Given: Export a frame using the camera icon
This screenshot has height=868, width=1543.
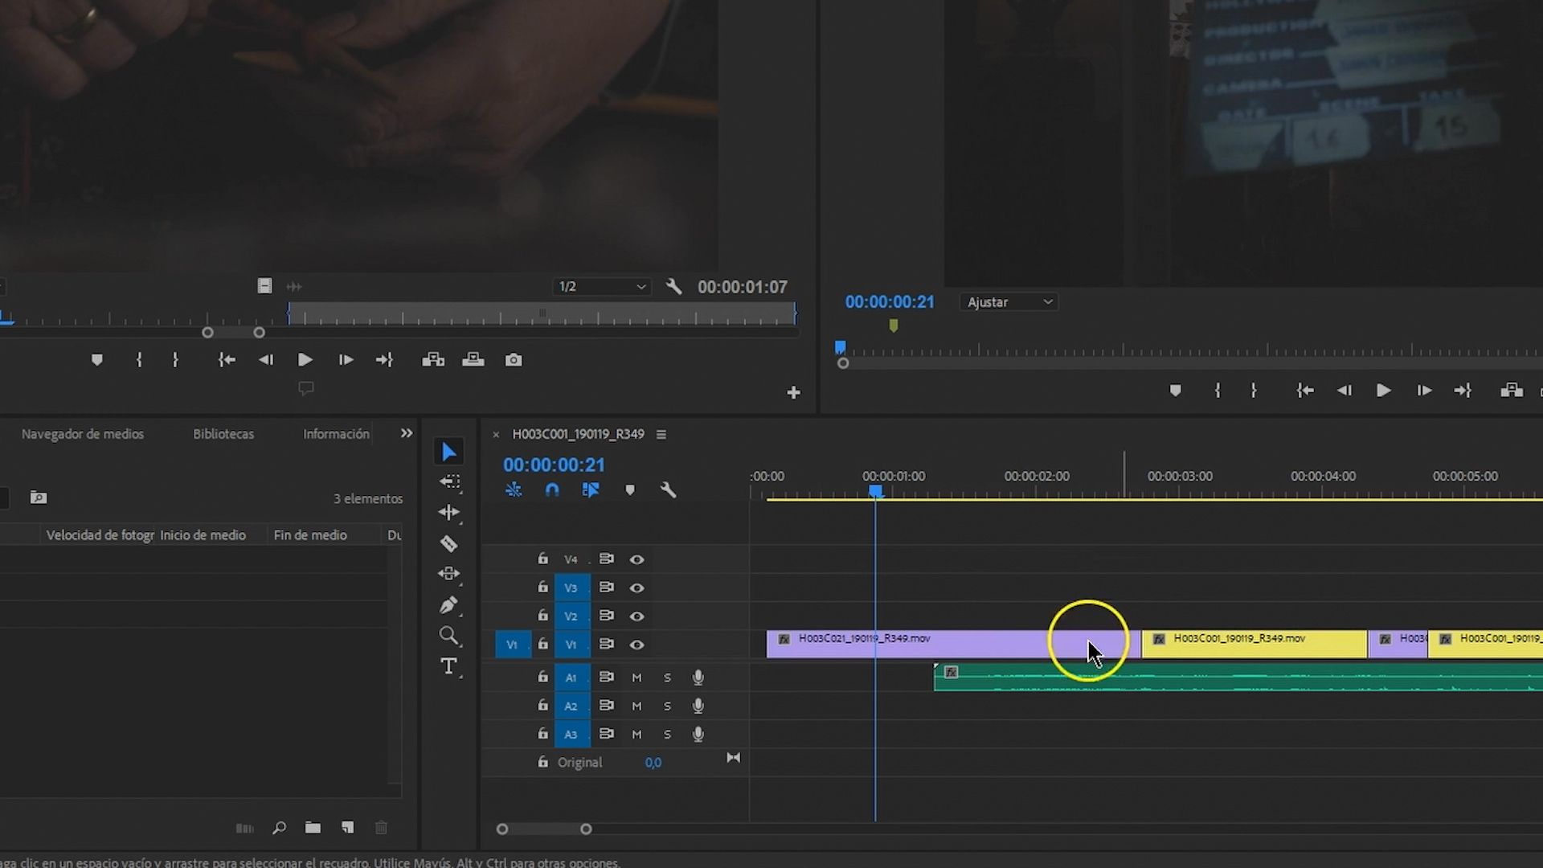Looking at the screenshot, I should click(514, 360).
